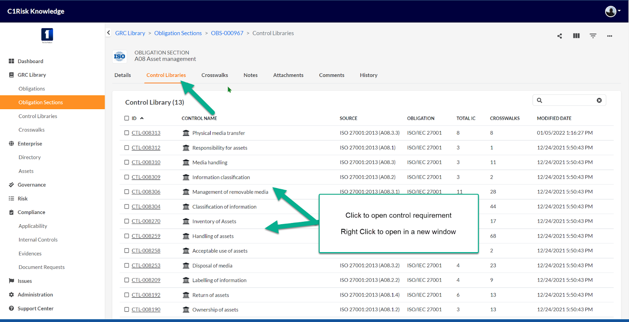Screen dimensions: 629x322
Task: Click the share icon in toolbar
Action: coord(559,36)
